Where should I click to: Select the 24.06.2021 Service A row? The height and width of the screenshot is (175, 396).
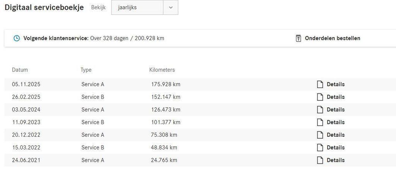coord(93,160)
